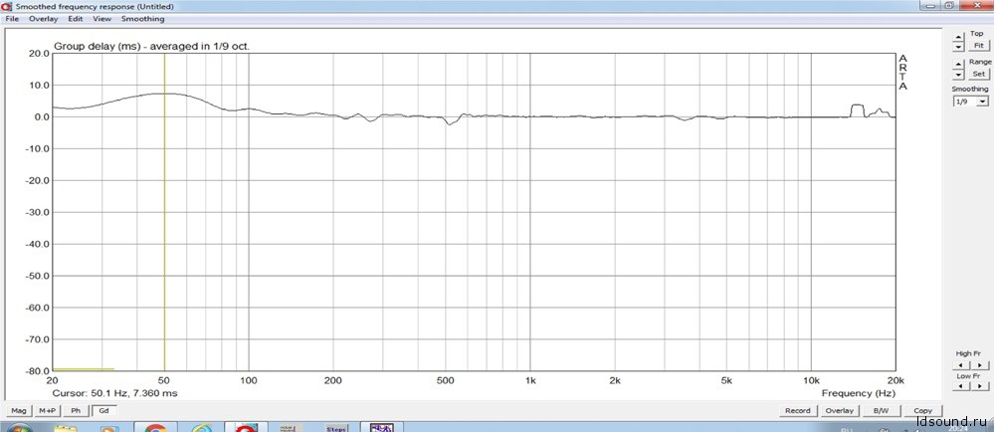This screenshot has width=994, height=432.
Task: Select the Gd group delay view
Action: click(x=103, y=411)
